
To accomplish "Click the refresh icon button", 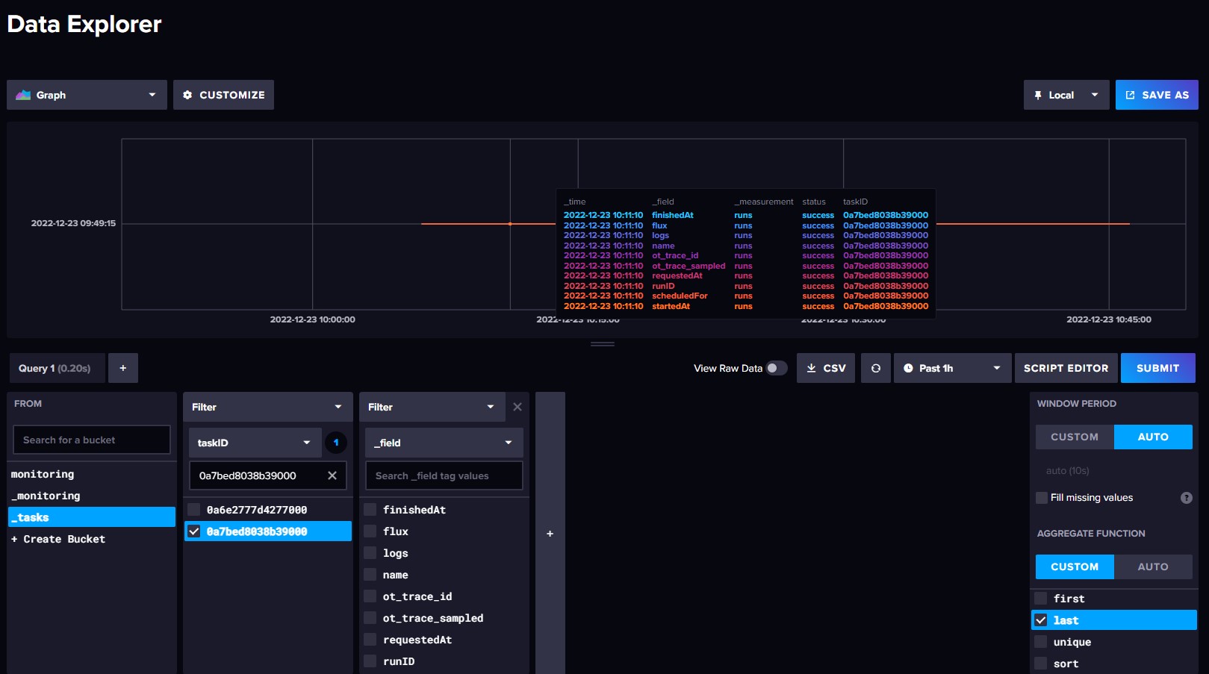I will coord(876,368).
